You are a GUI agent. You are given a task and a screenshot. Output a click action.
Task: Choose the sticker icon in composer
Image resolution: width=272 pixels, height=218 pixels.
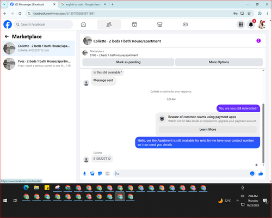[x=100, y=173]
